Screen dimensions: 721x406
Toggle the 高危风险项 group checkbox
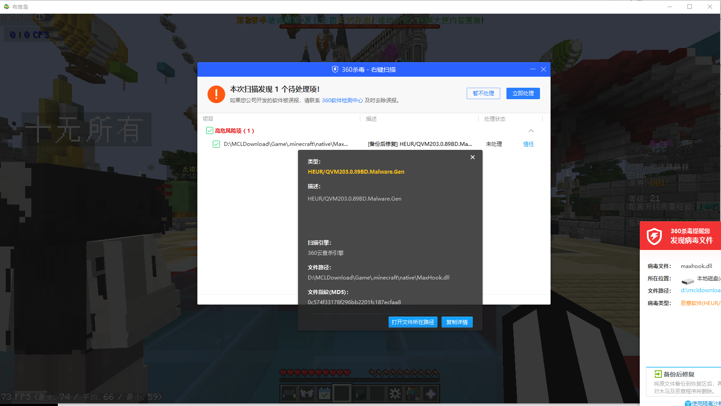[x=210, y=130]
